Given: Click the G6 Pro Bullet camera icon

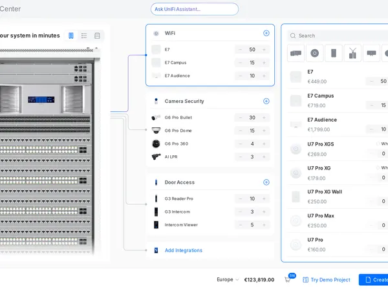Looking at the screenshot, I should [156, 118].
